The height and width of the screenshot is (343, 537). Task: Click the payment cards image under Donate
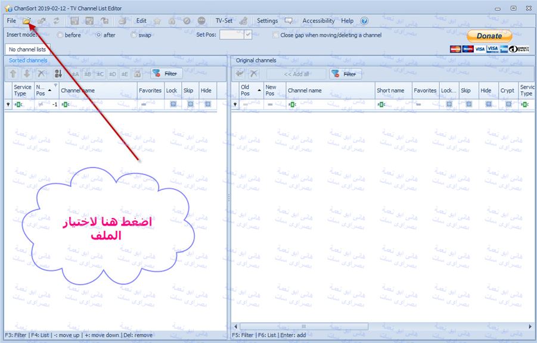coord(489,49)
